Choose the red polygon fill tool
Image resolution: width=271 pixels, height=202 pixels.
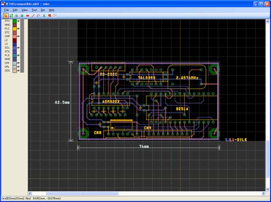[x=50, y=16]
